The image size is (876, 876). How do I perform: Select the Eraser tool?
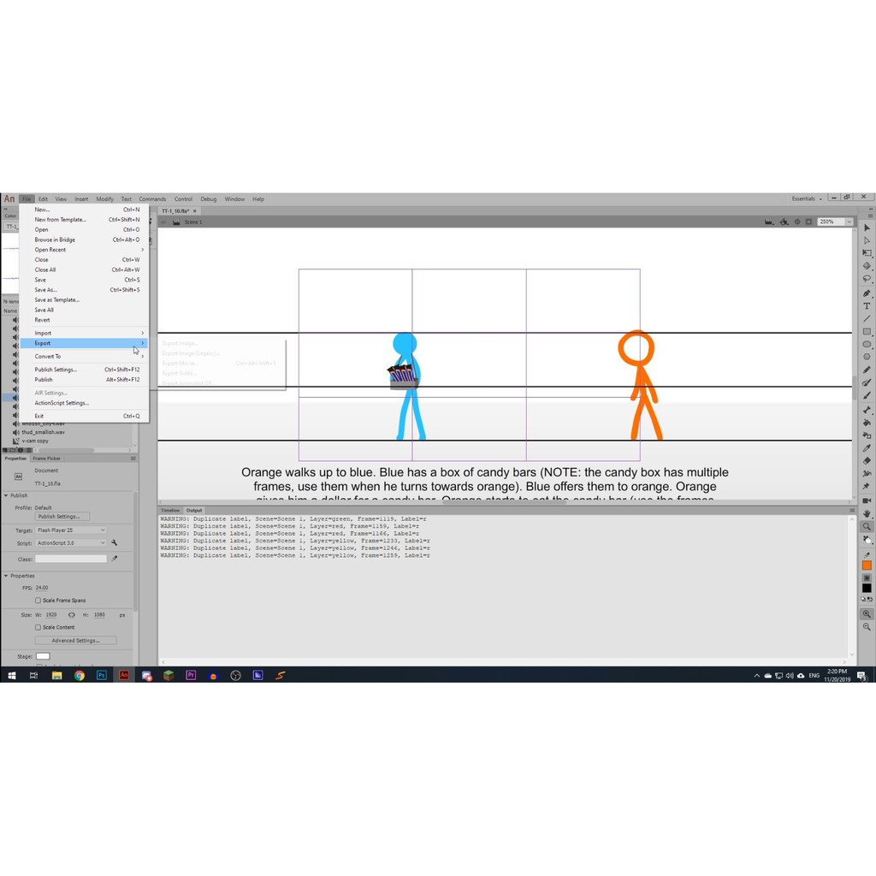point(867,460)
